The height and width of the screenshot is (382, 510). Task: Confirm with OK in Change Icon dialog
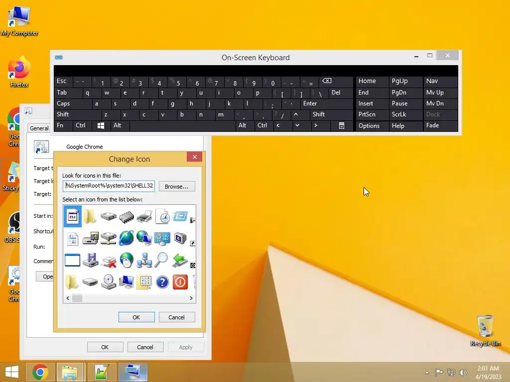coord(136,317)
